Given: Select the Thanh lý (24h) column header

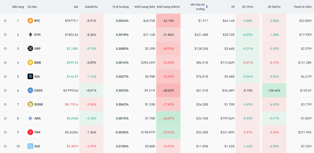Looking at the screenshot, I should point(303,7).
